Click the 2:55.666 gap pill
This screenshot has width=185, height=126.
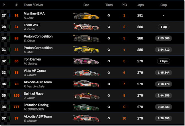point(163,38)
